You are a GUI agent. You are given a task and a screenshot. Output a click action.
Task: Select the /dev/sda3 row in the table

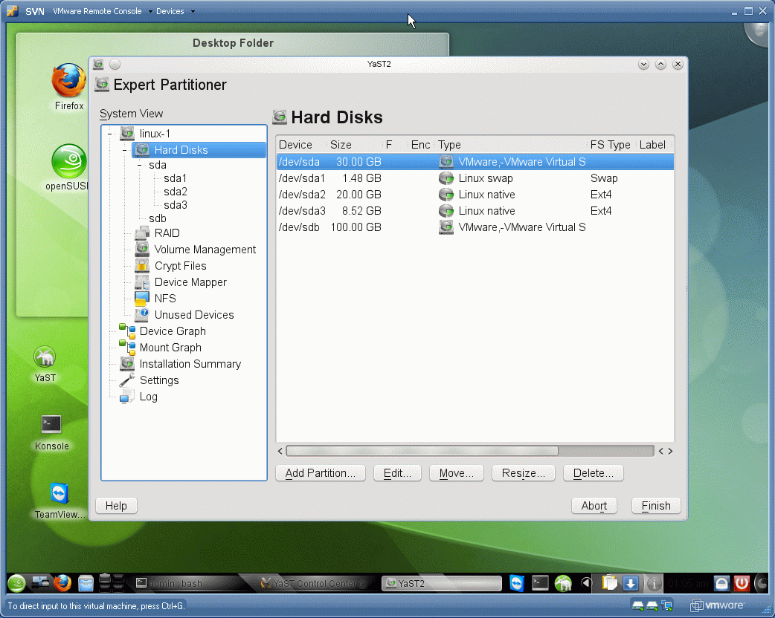pos(475,211)
